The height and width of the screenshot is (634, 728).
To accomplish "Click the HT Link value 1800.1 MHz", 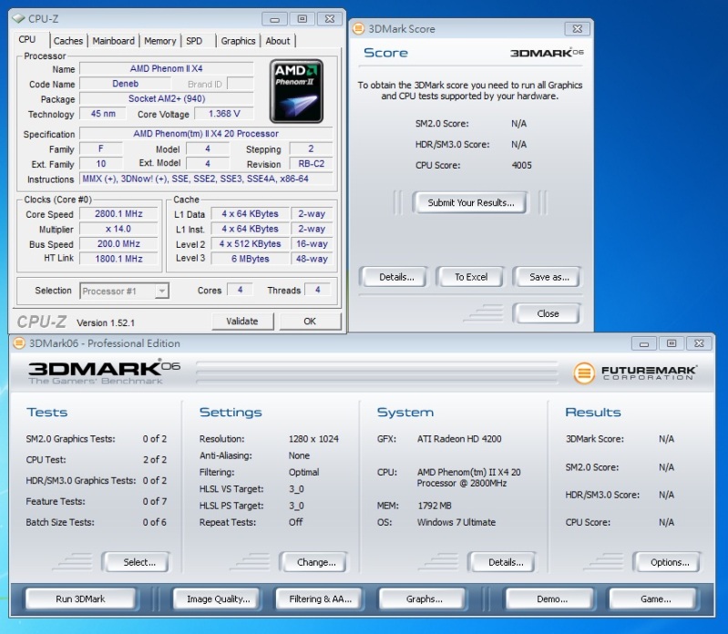I will coord(118,259).
